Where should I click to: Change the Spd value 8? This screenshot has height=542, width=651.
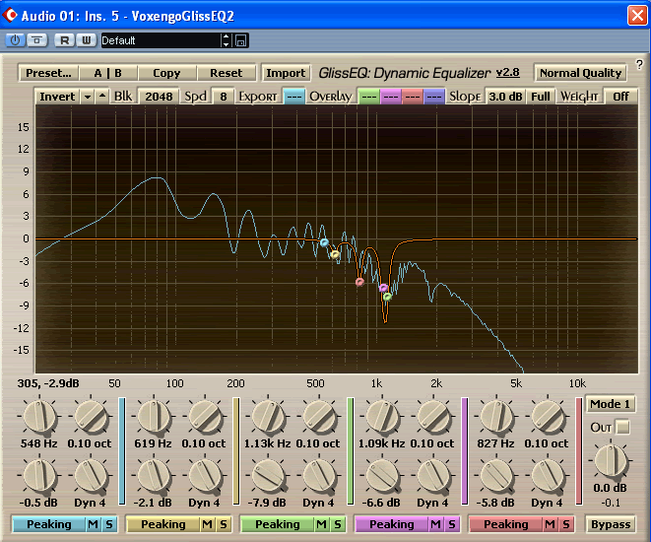(x=224, y=97)
